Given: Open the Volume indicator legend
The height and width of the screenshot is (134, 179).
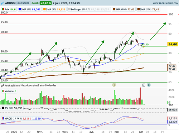Looking at the screenshot, I should [9, 91].
